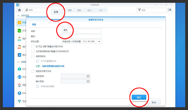Screen dimensions: 188x110
Task: Click the confirm key input field
Action: click(75, 81)
